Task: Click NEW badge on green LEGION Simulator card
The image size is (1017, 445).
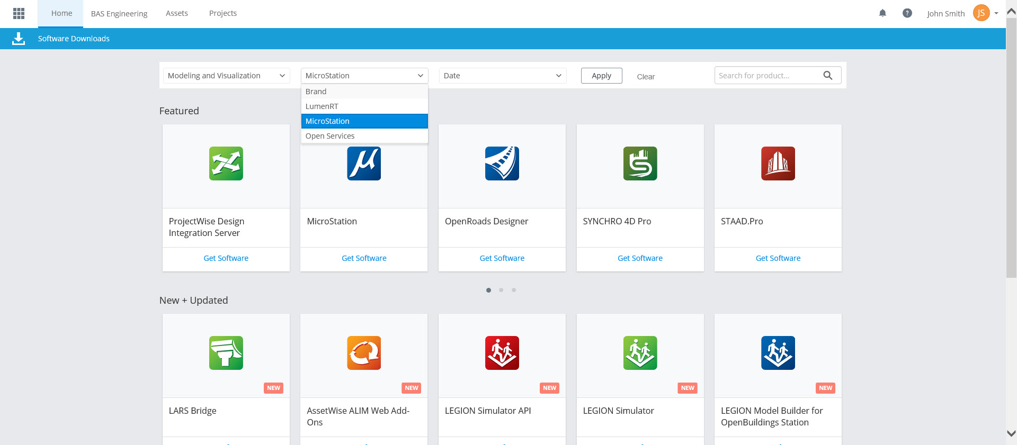Action: click(x=688, y=388)
